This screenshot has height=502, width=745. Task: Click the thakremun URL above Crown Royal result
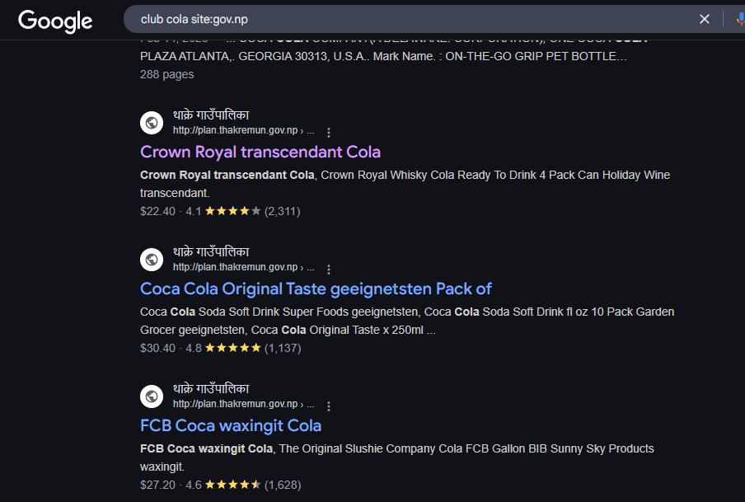[x=243, y=130]
